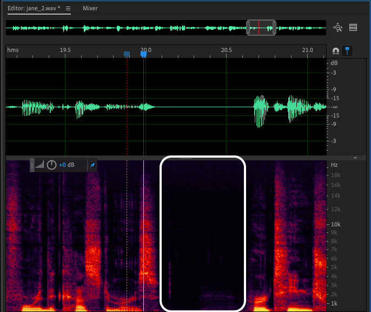The image size is (371, 312).
Task: Click the hms time format label
Action: 13,50
